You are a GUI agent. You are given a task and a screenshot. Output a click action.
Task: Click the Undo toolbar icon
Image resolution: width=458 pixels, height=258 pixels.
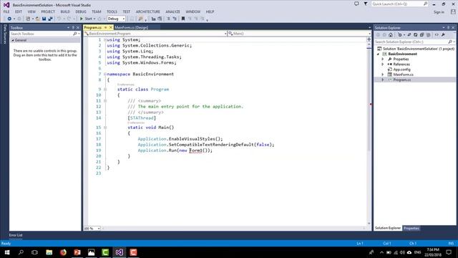click(x=59, y=19)
